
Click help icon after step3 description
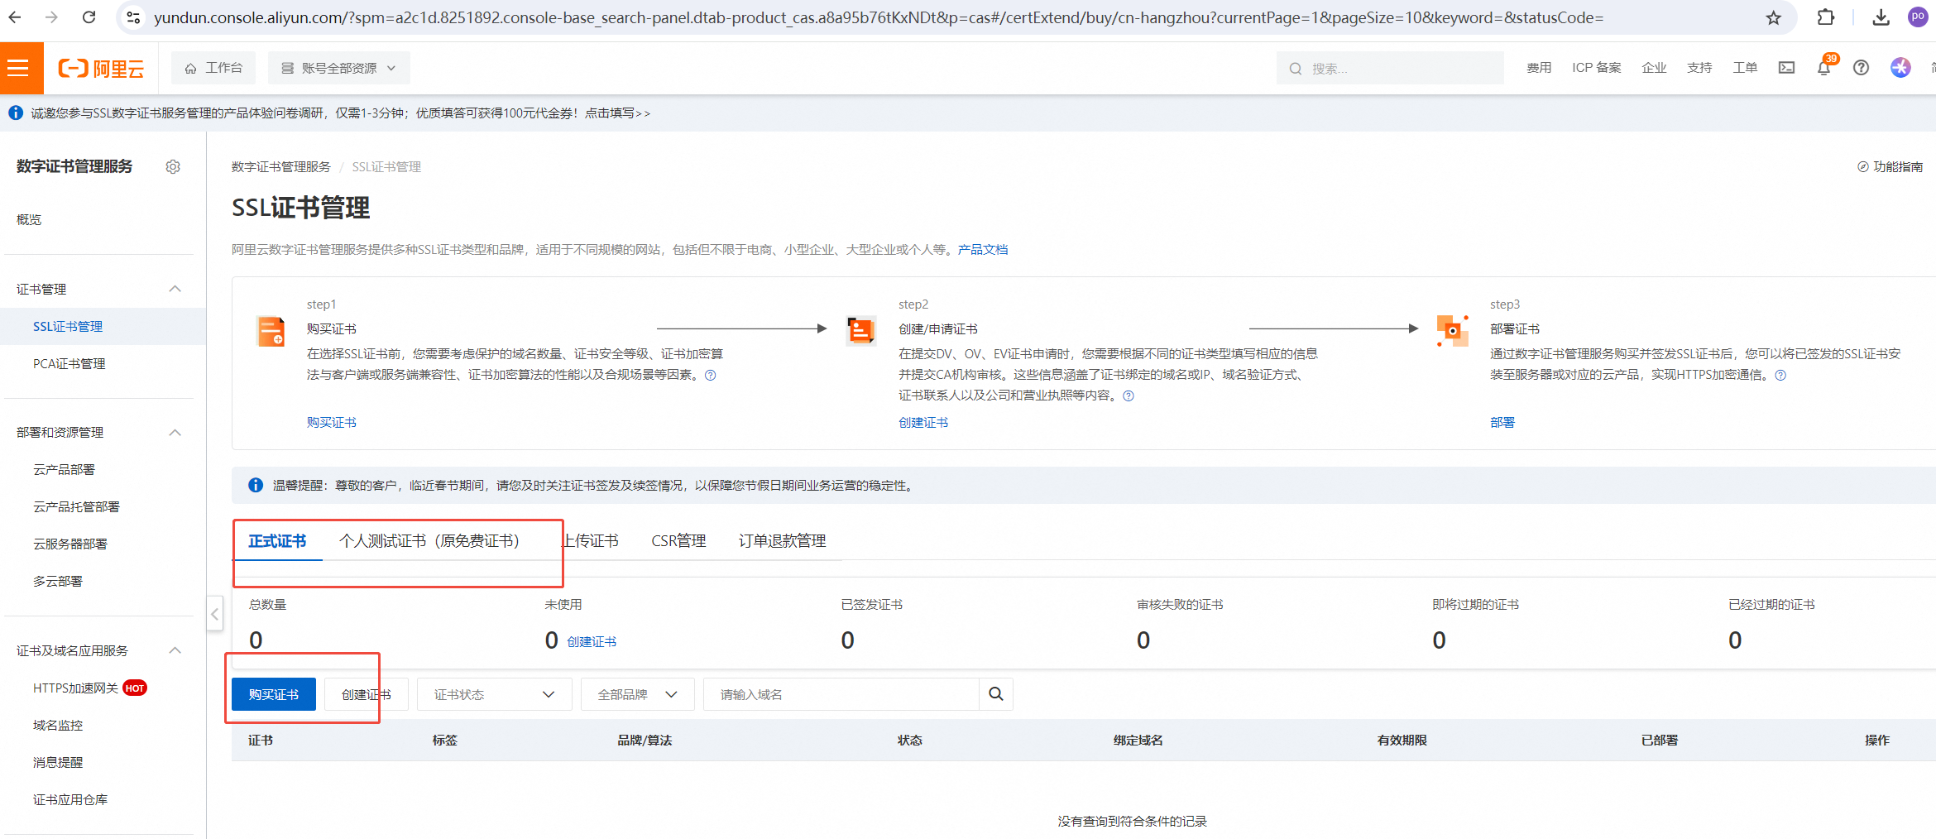pos(1780,375)
